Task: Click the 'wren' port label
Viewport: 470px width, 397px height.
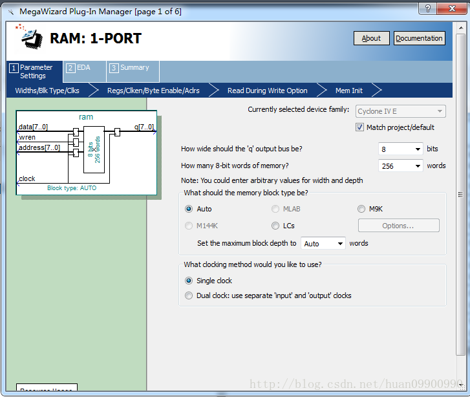Action: [27, 137]
